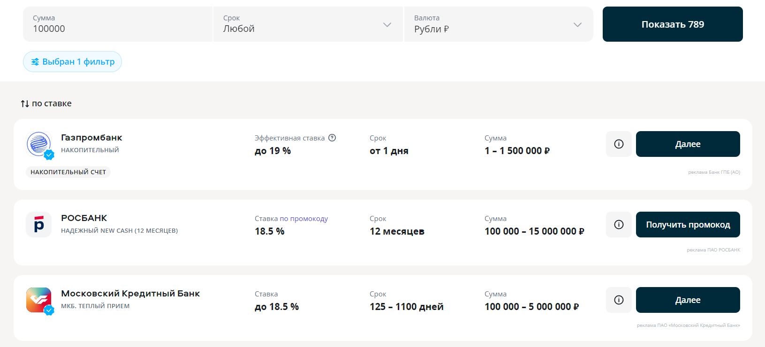This screenshot has height=347, width=765.
Task: Click the Rosbank logo icon
Action: tap(39, 225)
